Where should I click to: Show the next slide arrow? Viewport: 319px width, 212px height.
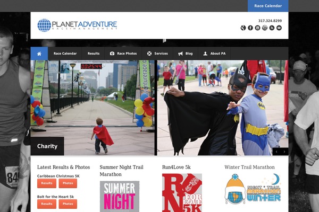click(x=284, y=152)
